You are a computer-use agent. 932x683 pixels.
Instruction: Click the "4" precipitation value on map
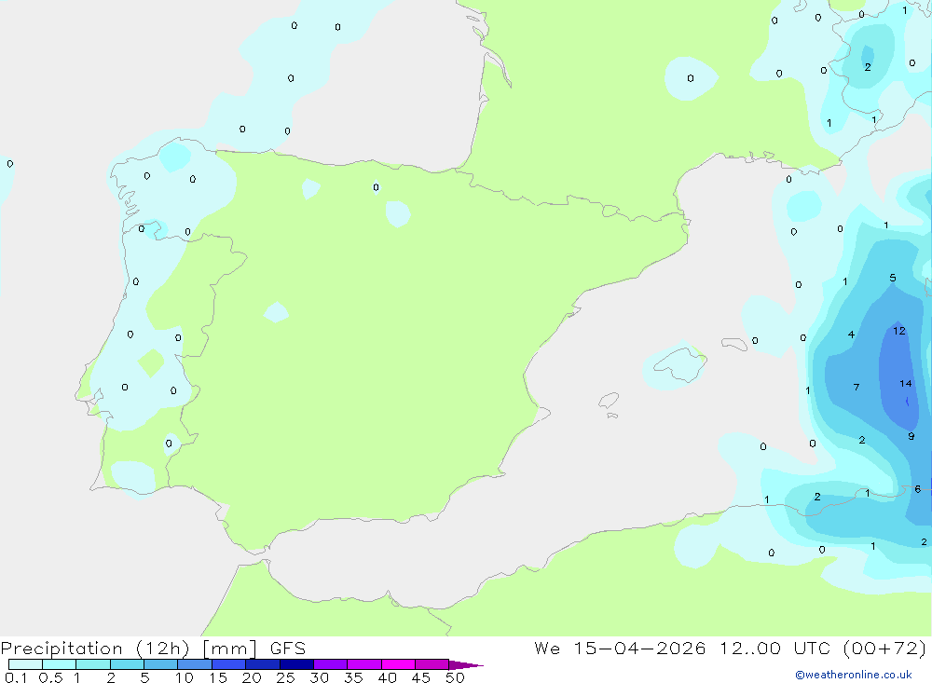[x=851, y=335]
